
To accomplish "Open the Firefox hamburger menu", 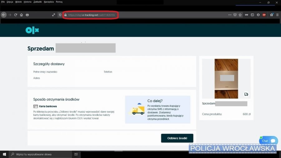I will [x=277, y=15].
